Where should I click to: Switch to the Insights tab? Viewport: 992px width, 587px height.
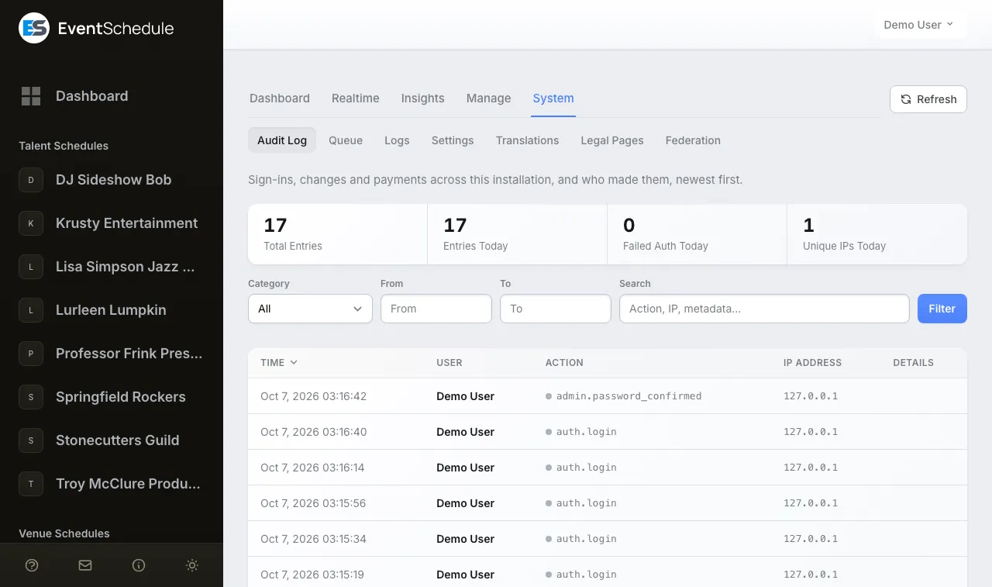[x=422, y=98]
